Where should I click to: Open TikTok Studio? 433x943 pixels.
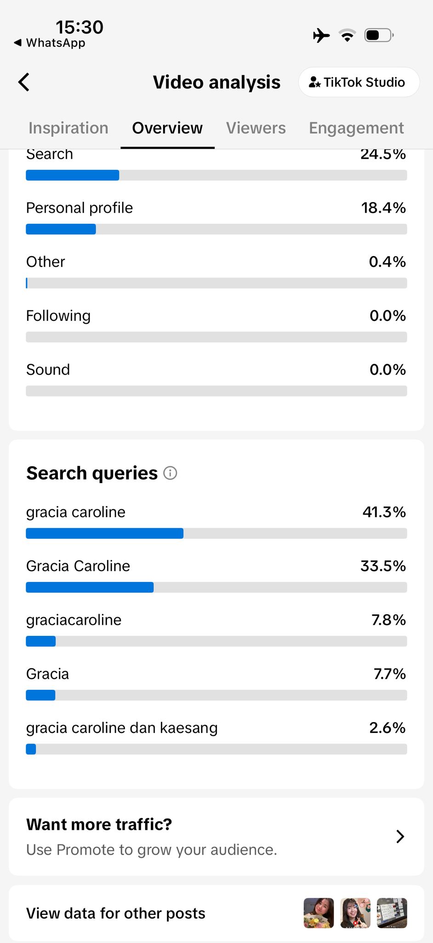pos(359,82)
